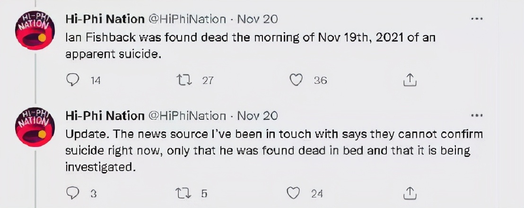524x208 pixels.
Task: Click Nov 20 timestamp on first tweet
Action: (x=257, y=19)
